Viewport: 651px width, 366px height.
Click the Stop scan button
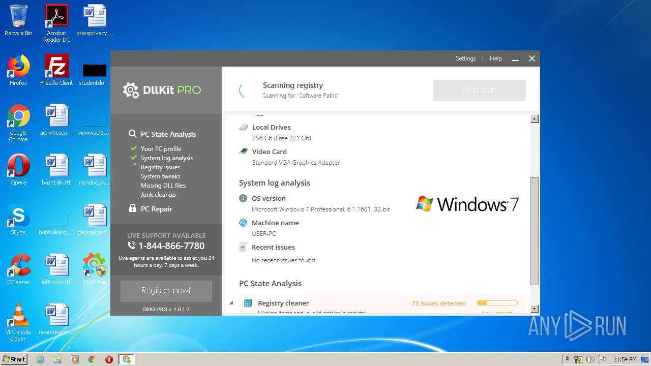click(479, 90)
